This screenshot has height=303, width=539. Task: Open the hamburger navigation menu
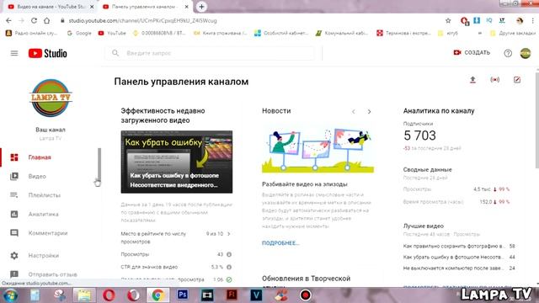[x=14, y=53]
